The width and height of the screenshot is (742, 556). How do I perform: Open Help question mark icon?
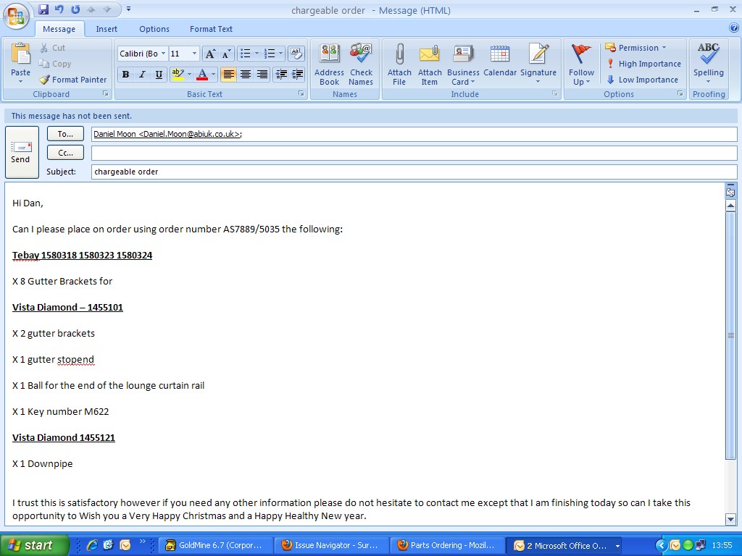[x=733, y=28]
